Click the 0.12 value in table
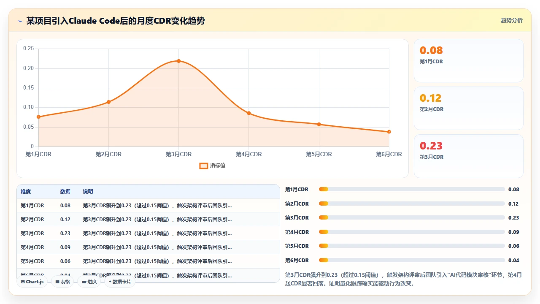This screenshot has height=304, width=540. point(65,220)
